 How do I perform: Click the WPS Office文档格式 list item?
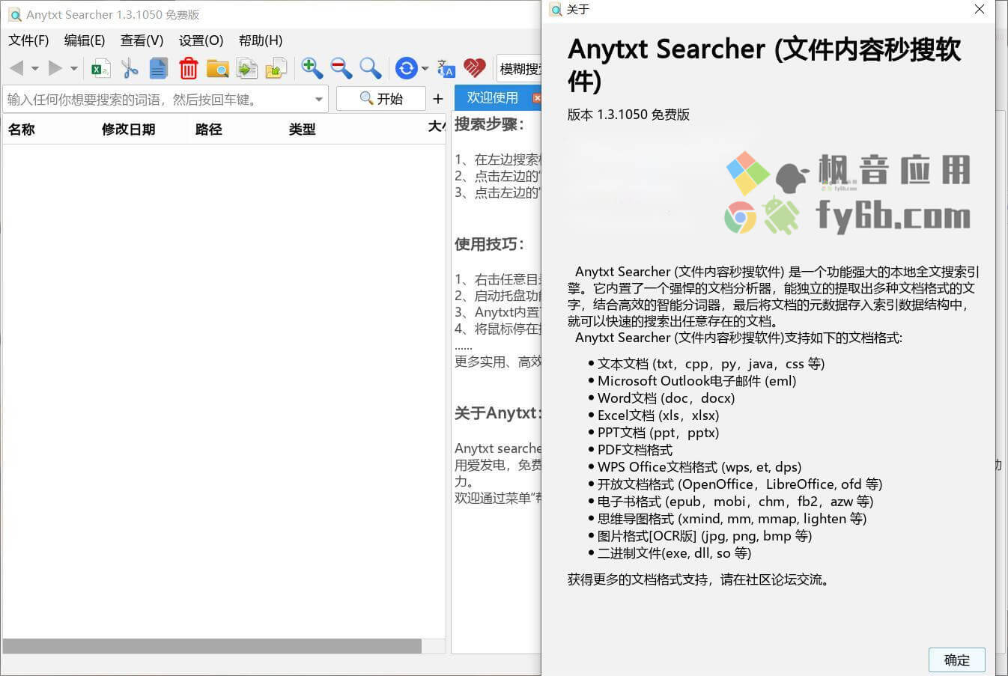(699, 467)
